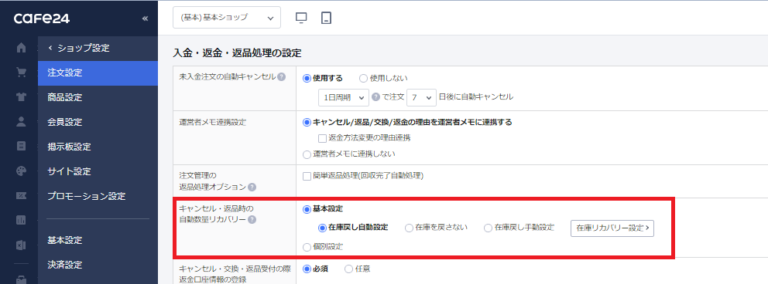Click help icon next to 自動数量リカバリー
The height and width of the screenshot is (284, 768).
252,220
